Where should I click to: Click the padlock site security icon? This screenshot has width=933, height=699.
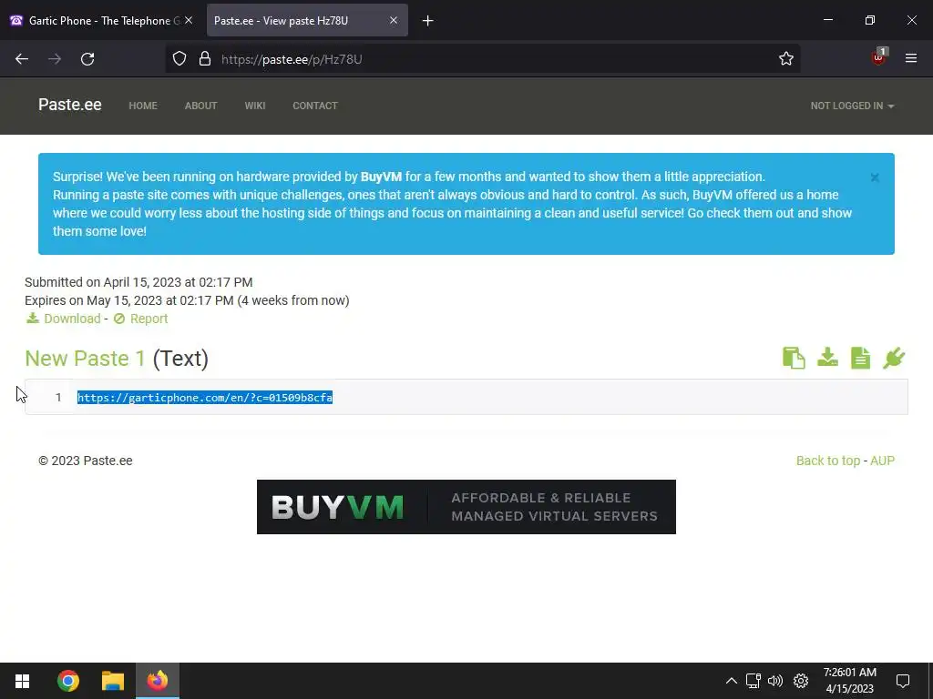205,59
